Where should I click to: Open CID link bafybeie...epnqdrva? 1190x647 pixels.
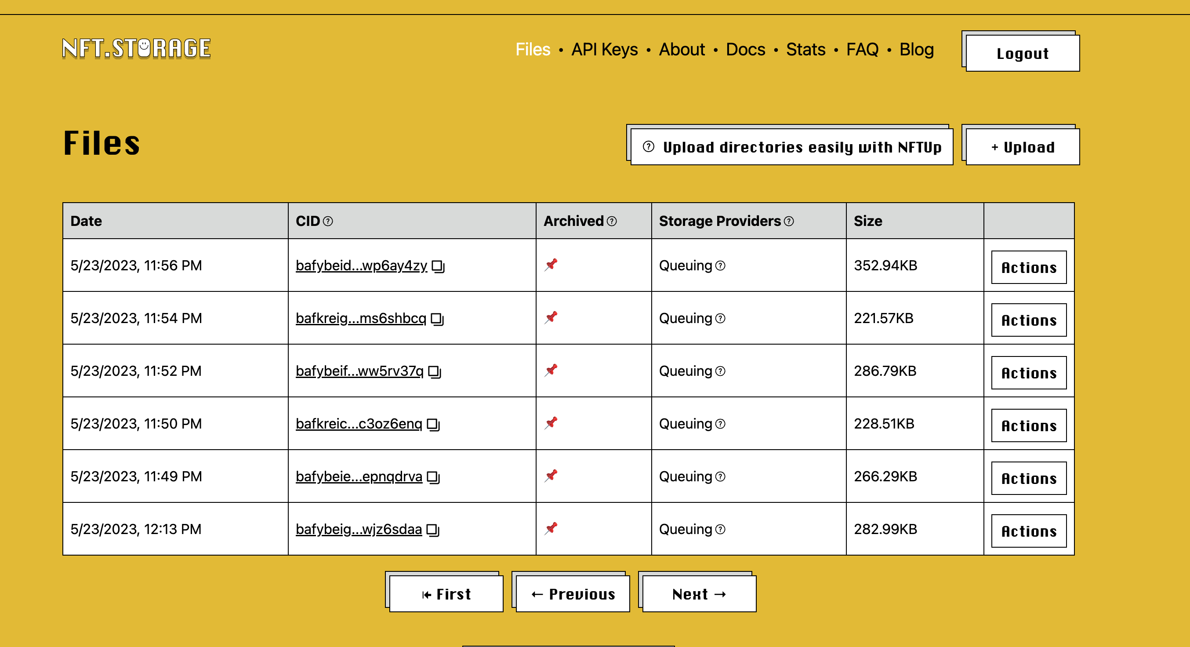pos(359,476)
